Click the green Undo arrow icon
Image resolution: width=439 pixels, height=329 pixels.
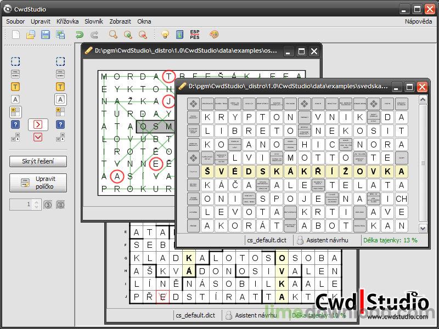click(80, 34)
